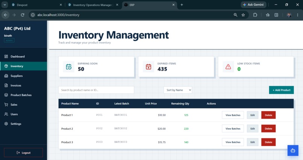Edit Product 2
This screenshot has height=160, width=303.
[253, 129]
